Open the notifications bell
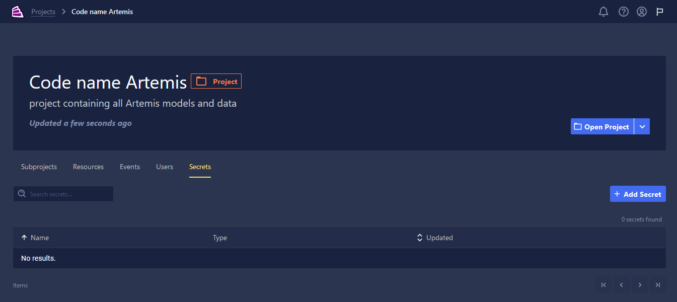677x302 pixels. (604, 12)
